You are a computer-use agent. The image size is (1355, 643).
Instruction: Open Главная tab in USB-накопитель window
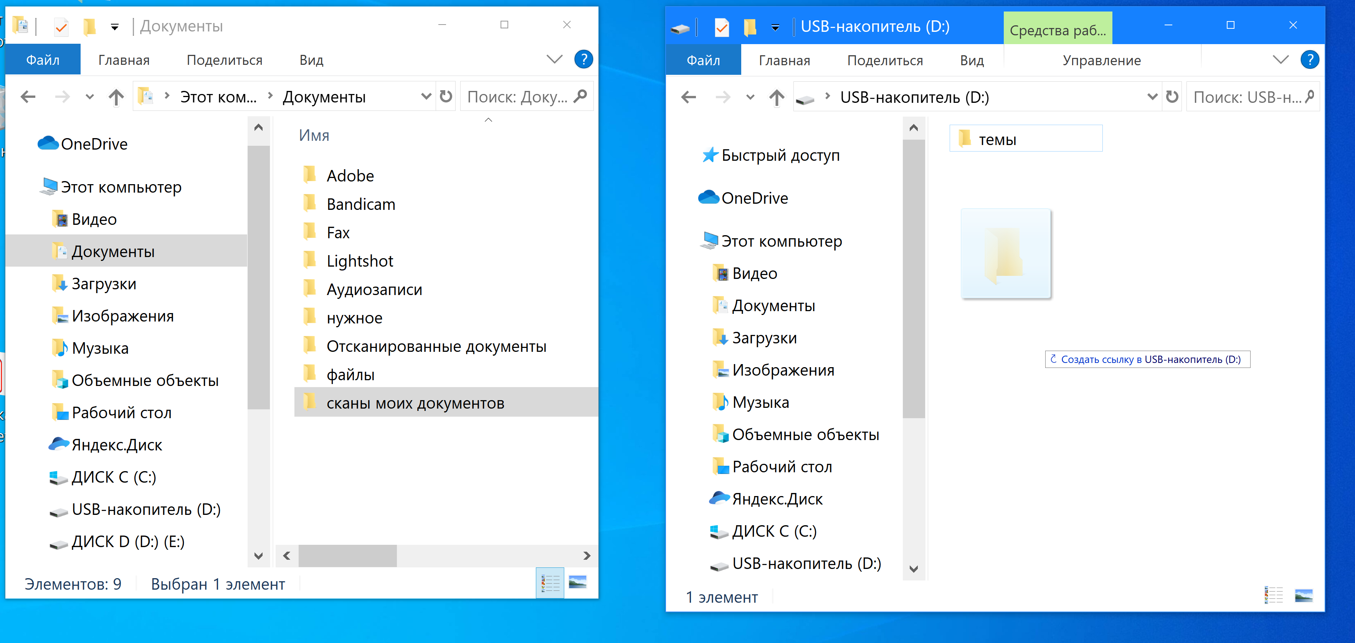point(784,61)
